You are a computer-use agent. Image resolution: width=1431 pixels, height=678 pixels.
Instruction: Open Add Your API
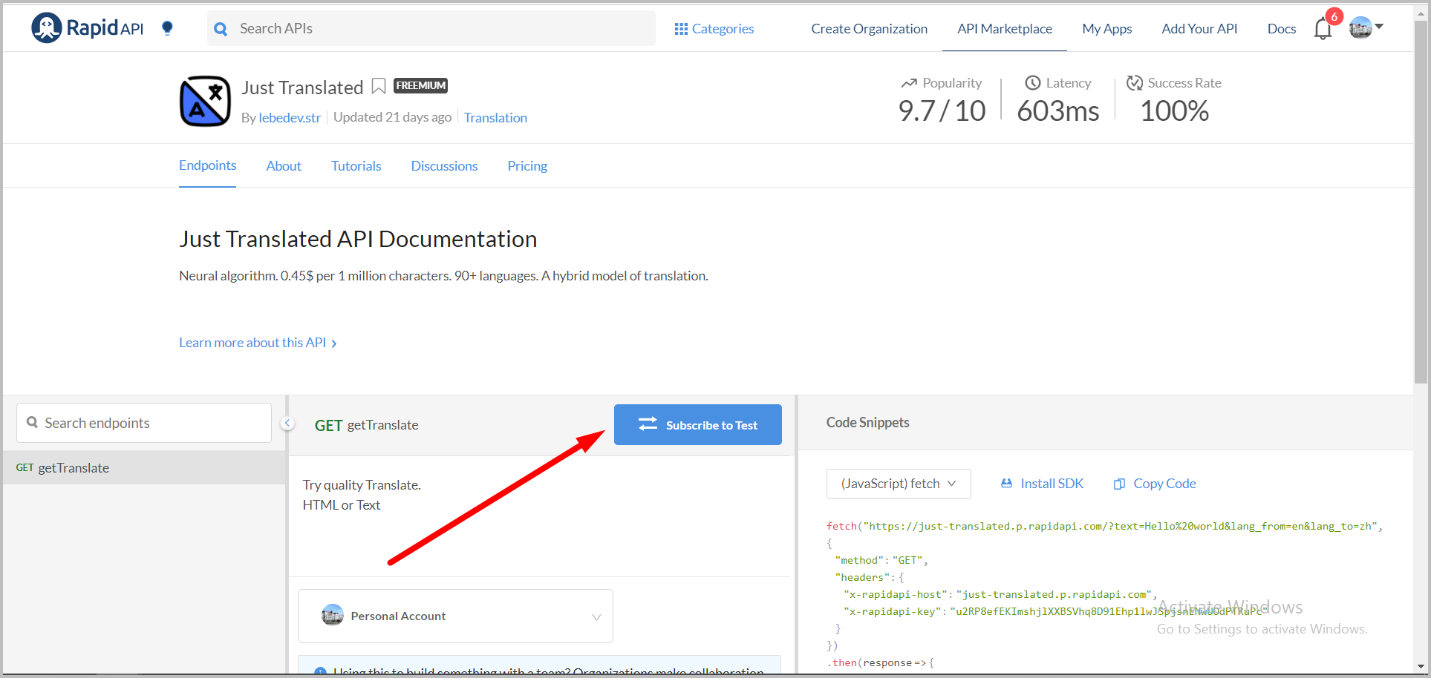(x=1199, y=29)
